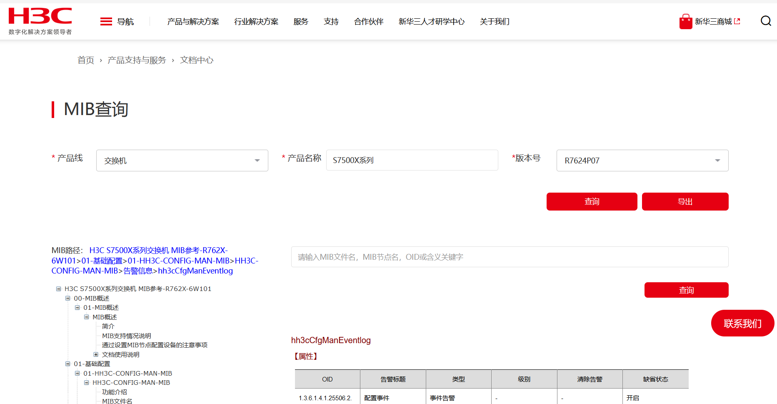
Task: Select 通过设置MIB节点配置设备的注意事项 tree item
Action: click(155, 345)
